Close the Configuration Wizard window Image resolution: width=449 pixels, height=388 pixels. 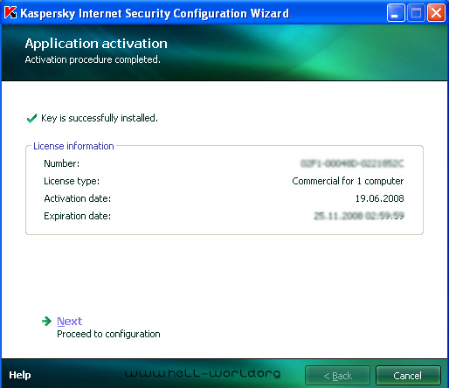436,13
